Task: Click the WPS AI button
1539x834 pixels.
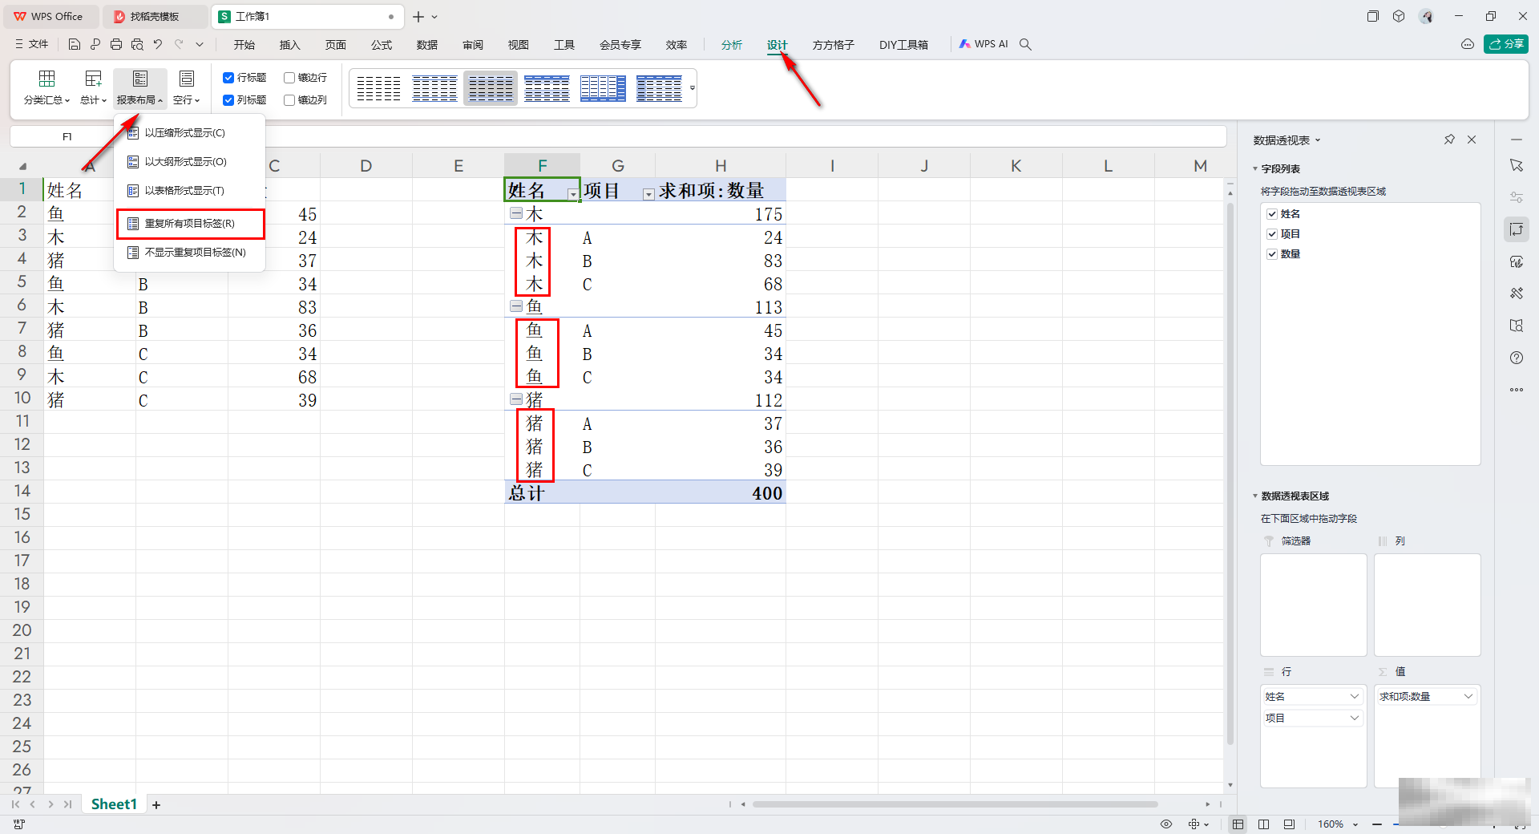Action: 984,44
